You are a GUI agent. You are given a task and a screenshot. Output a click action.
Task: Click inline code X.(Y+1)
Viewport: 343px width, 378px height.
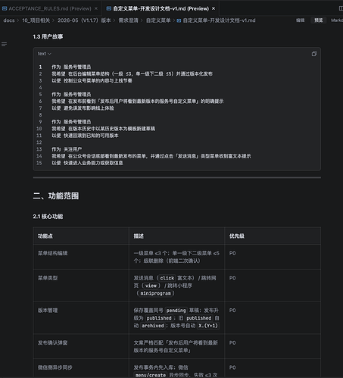pos(208,326)
